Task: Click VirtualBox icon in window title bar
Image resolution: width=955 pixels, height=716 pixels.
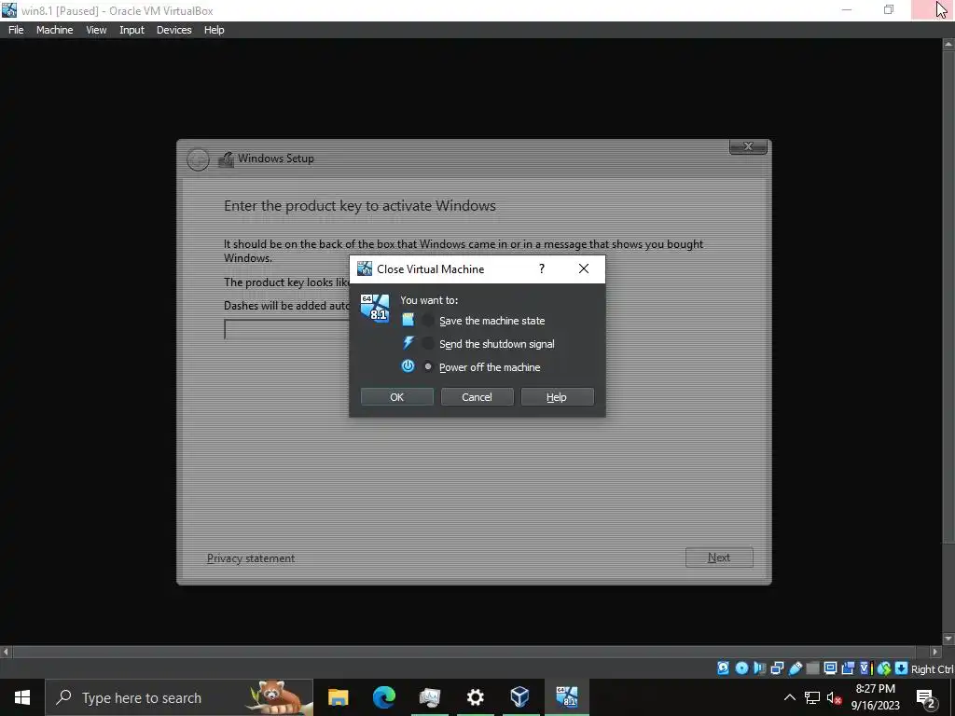Action: click(x=9, y=9)
